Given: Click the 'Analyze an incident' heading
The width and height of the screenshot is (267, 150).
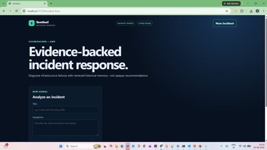Looking at the screenshot, I should click(x=48, y=97).
